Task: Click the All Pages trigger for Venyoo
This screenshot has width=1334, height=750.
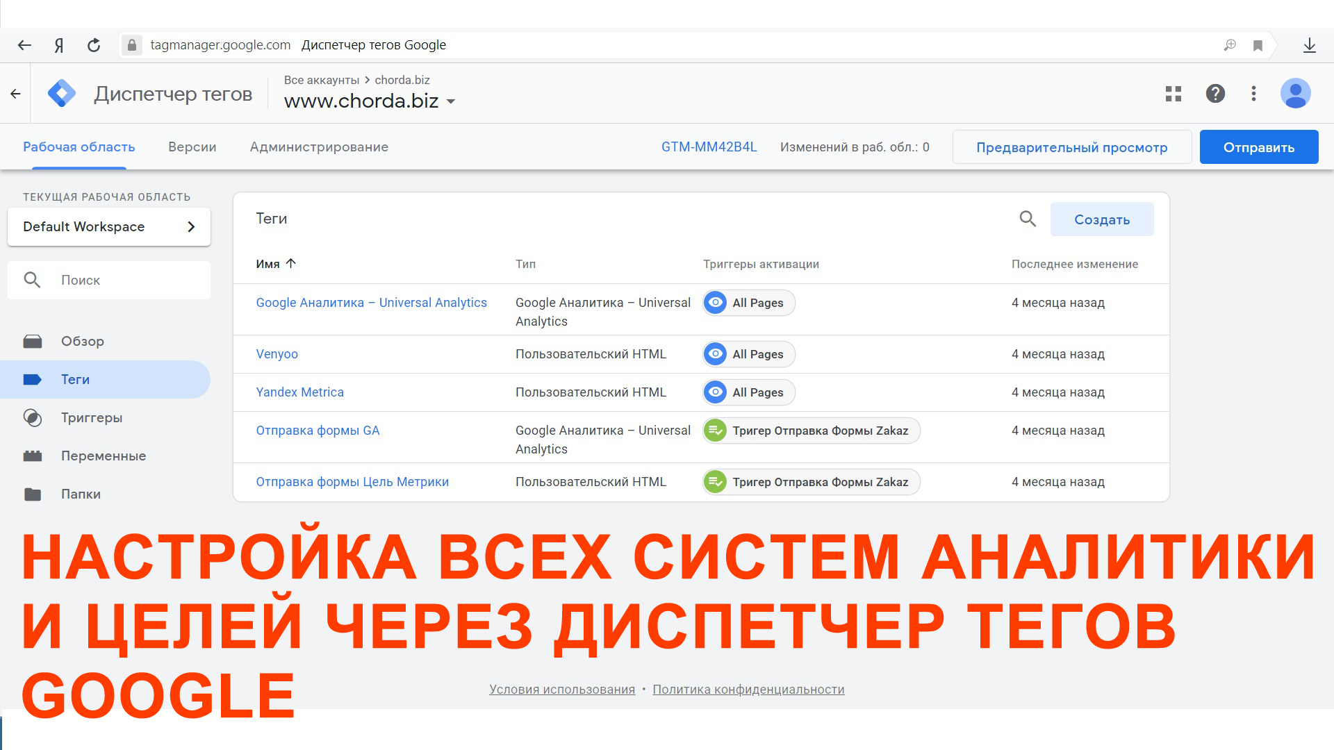Action: [749, 354]
